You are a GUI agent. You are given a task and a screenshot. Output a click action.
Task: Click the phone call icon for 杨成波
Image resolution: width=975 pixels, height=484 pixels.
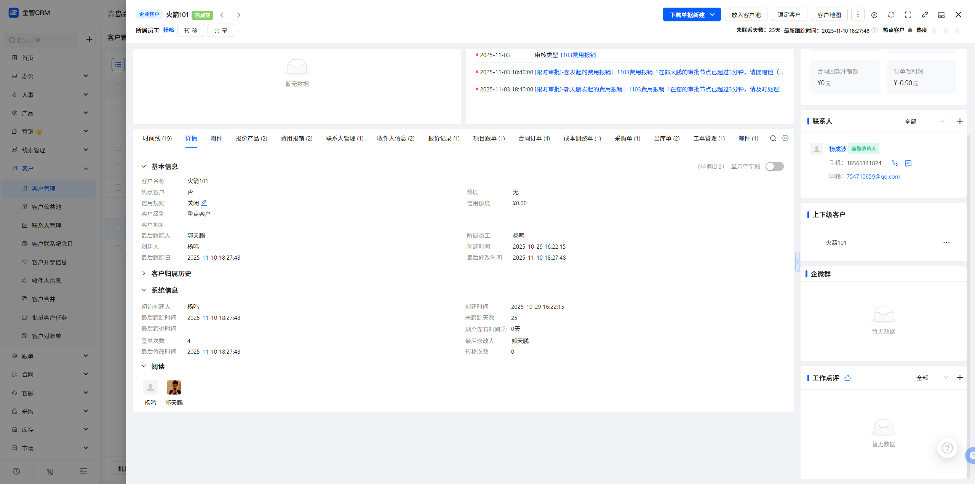(x=895, y=163)
